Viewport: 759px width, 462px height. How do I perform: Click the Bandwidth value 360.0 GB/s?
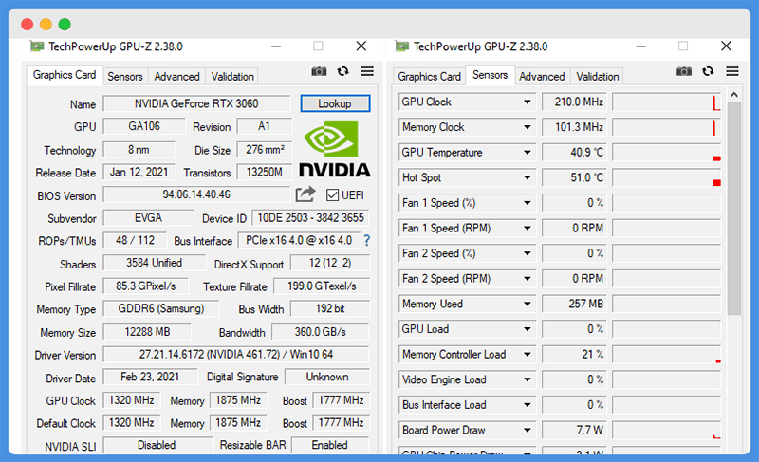321,332
